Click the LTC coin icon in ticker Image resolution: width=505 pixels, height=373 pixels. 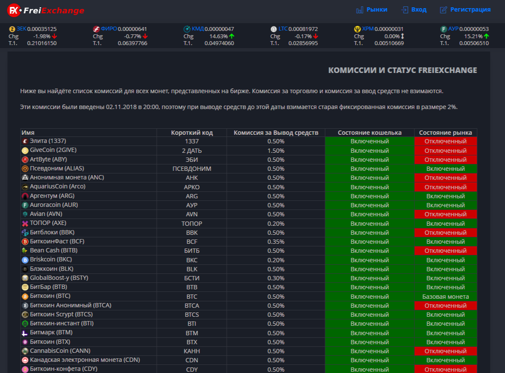tap(274, 29)
